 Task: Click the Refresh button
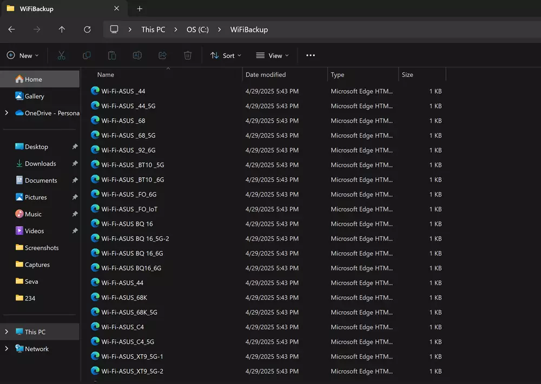(87, 29)
